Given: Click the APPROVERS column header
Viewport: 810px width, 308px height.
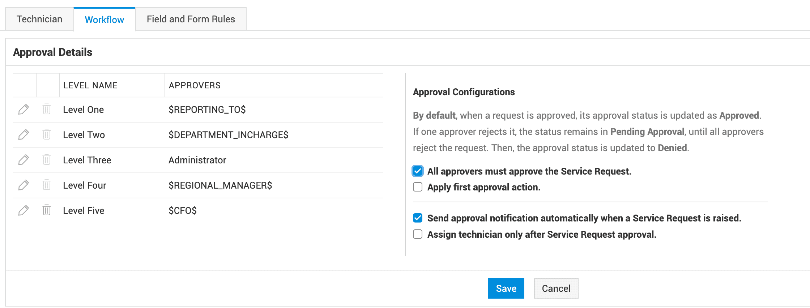Looking at the screenshot, I should (195, 85).
